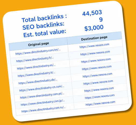Viewport: 136px width, 125px height.
Task: Open nexora.com link in directindustry.es row
Action: [x=96, y=60]
